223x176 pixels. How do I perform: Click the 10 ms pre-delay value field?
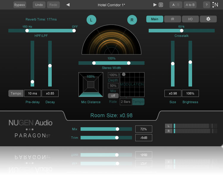point(33,93)
